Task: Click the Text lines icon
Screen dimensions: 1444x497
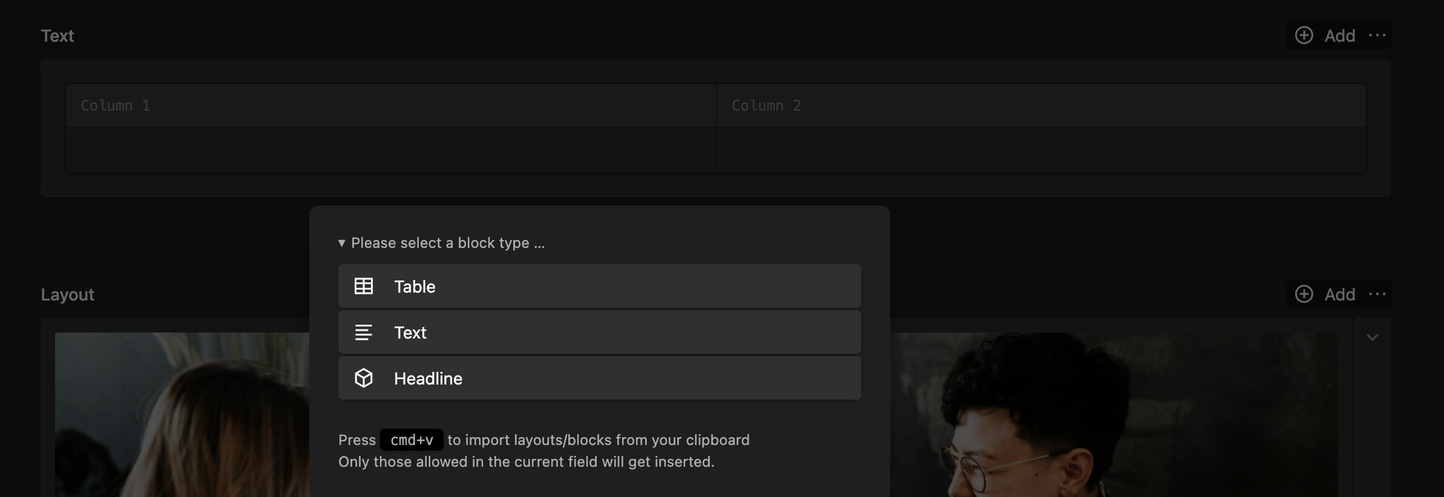Action: (364, 332)
